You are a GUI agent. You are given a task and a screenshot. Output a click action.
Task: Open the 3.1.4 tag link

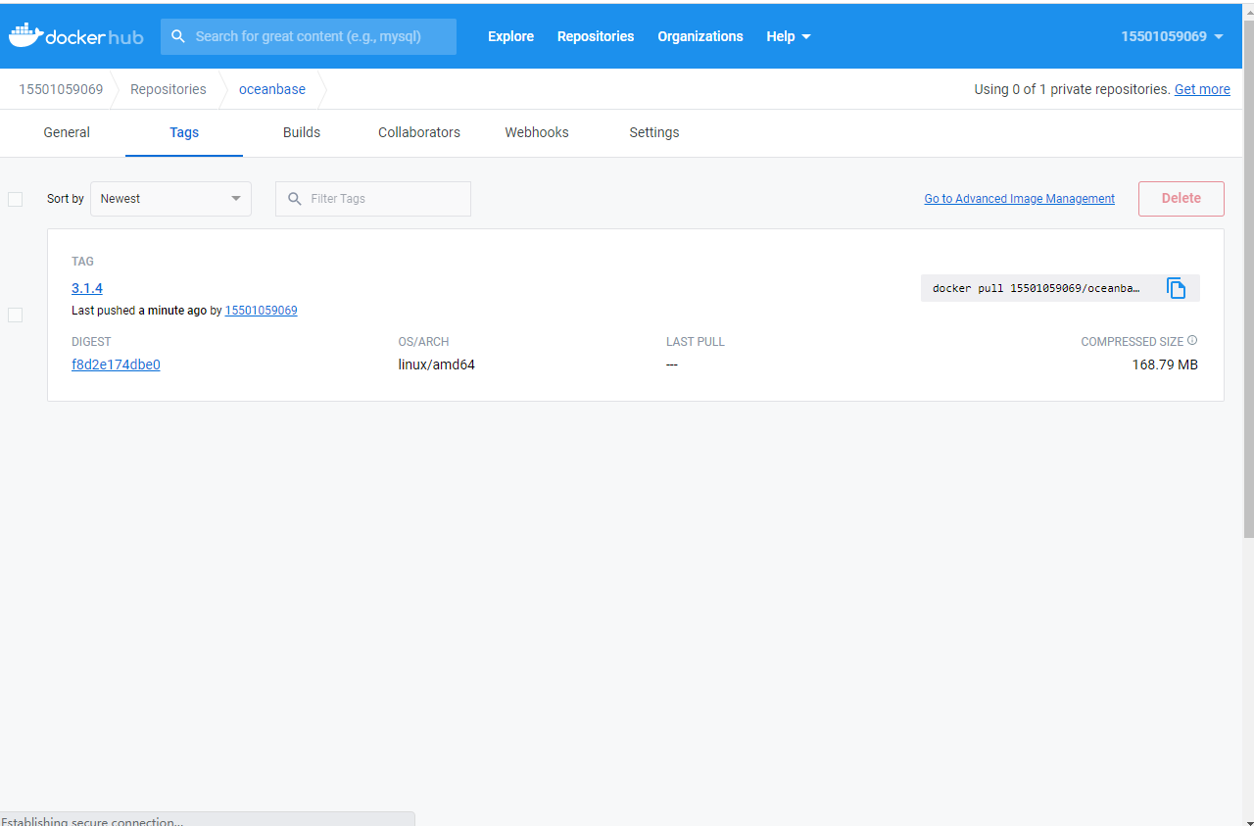pyautogui.click(x=87, y=288)
